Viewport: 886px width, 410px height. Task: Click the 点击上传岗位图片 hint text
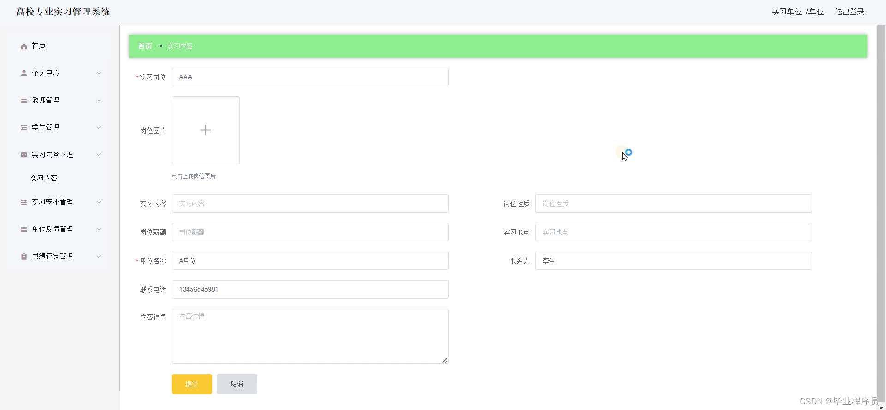coord(193,176)
